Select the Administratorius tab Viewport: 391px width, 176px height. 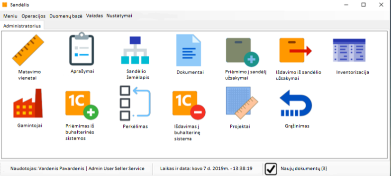pyautogui.click(x=22, y=26)
